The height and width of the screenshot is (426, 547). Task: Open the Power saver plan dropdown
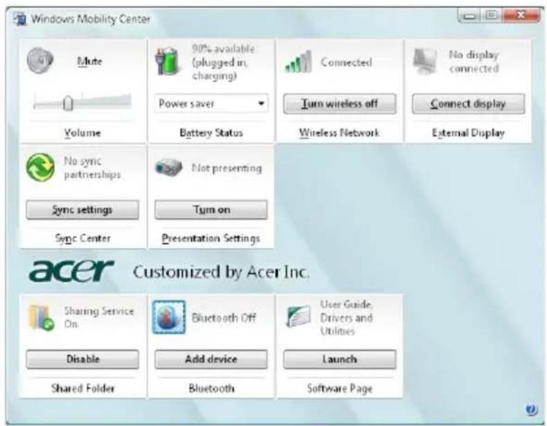click(x=211, y=103)
